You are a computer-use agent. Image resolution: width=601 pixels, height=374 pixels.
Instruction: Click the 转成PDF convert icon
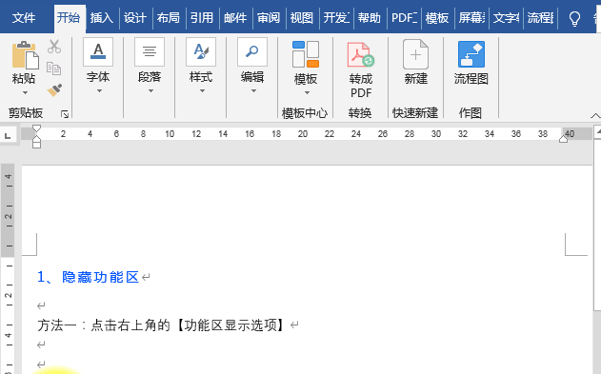[x=361, y=54]
